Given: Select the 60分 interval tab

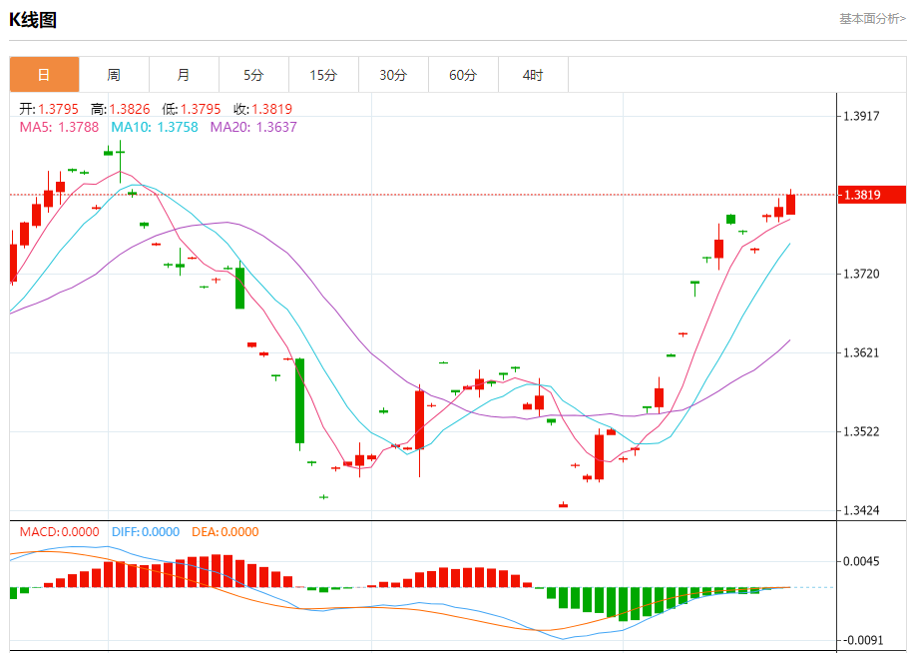Looking at the screenshot, I should click(x=463, y=75).
